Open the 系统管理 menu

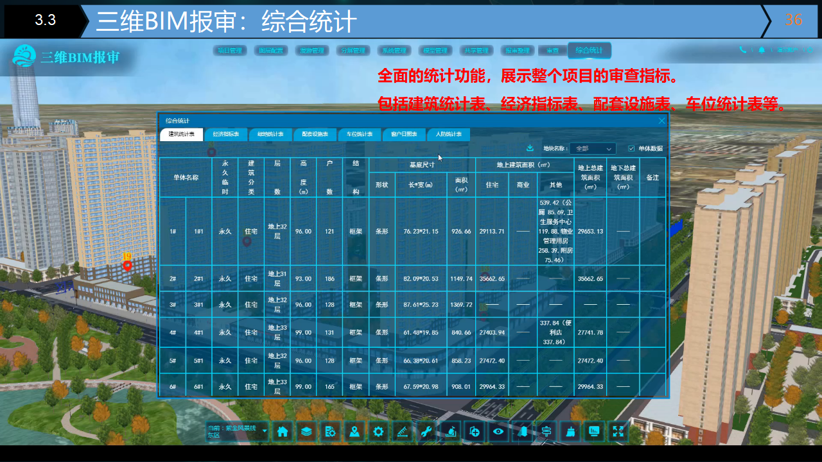pyautogui.click(x=394, y=51)
